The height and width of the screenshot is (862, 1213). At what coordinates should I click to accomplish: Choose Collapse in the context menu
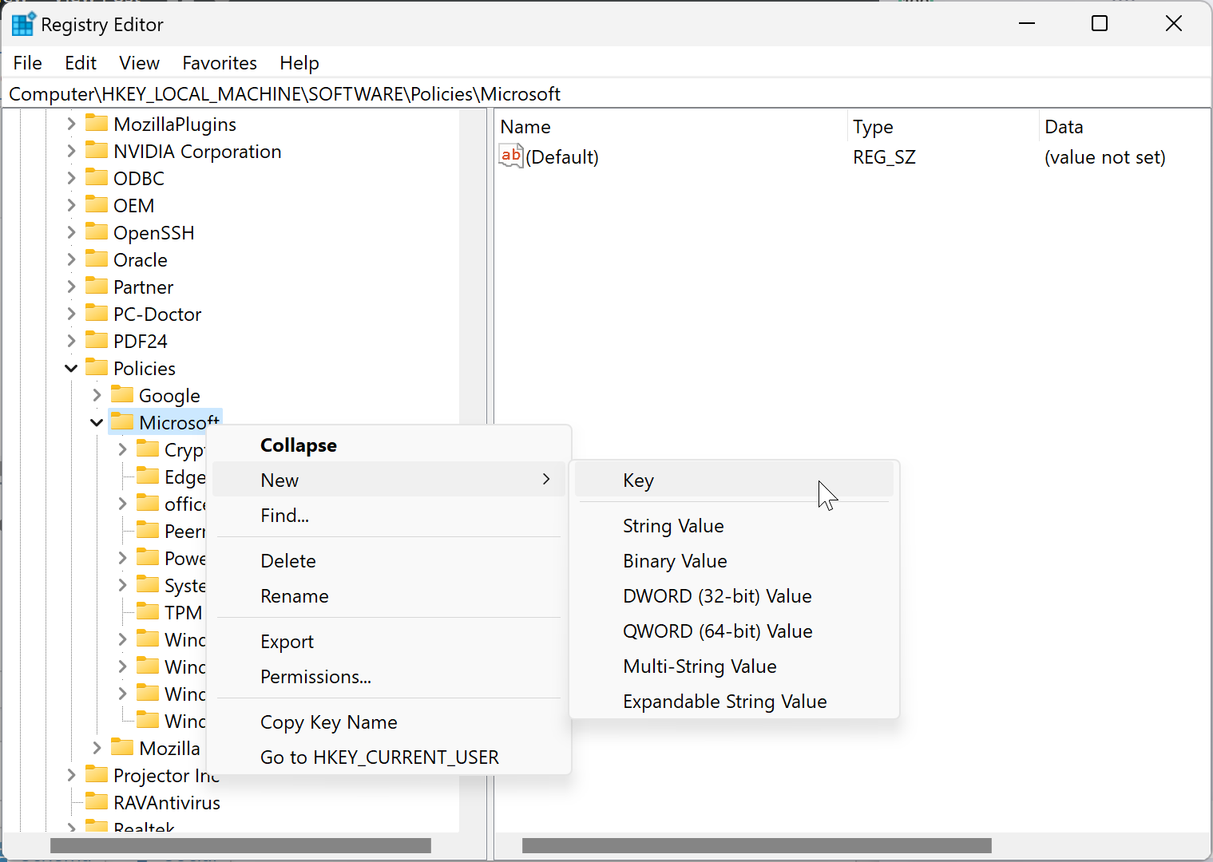(x=389, y=445)
